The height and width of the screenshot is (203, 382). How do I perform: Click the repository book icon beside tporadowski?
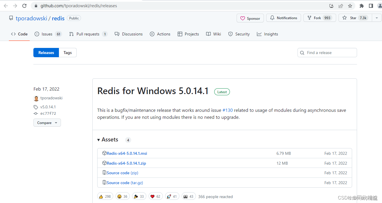pyautogui.click(x=11, y=18)
